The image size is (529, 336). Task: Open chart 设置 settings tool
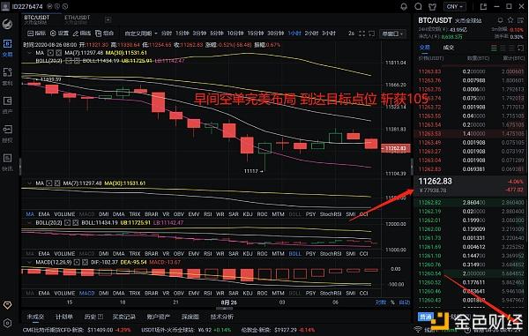(59, 33)
